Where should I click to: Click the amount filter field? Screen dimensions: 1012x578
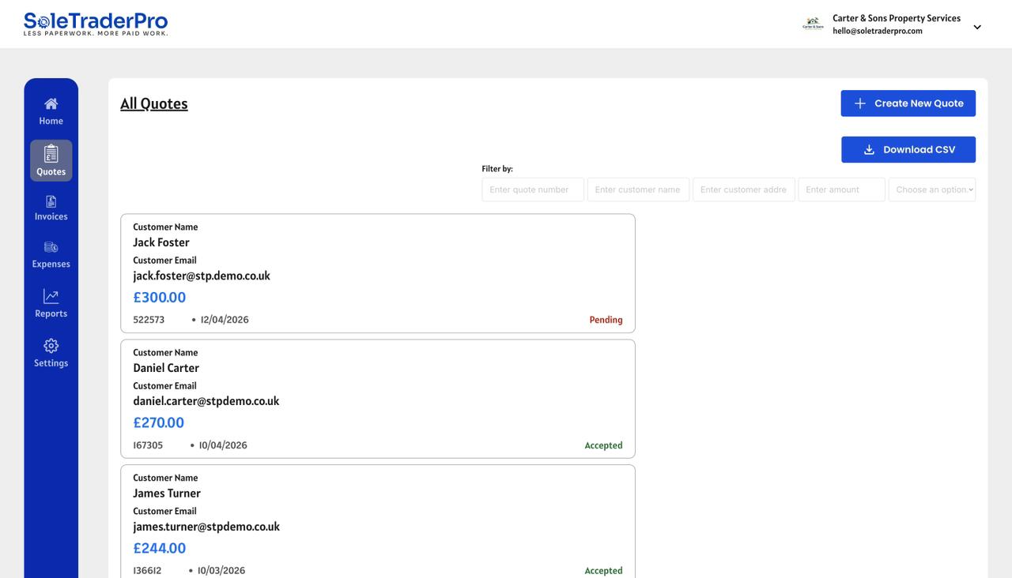[x=841, y=190]
